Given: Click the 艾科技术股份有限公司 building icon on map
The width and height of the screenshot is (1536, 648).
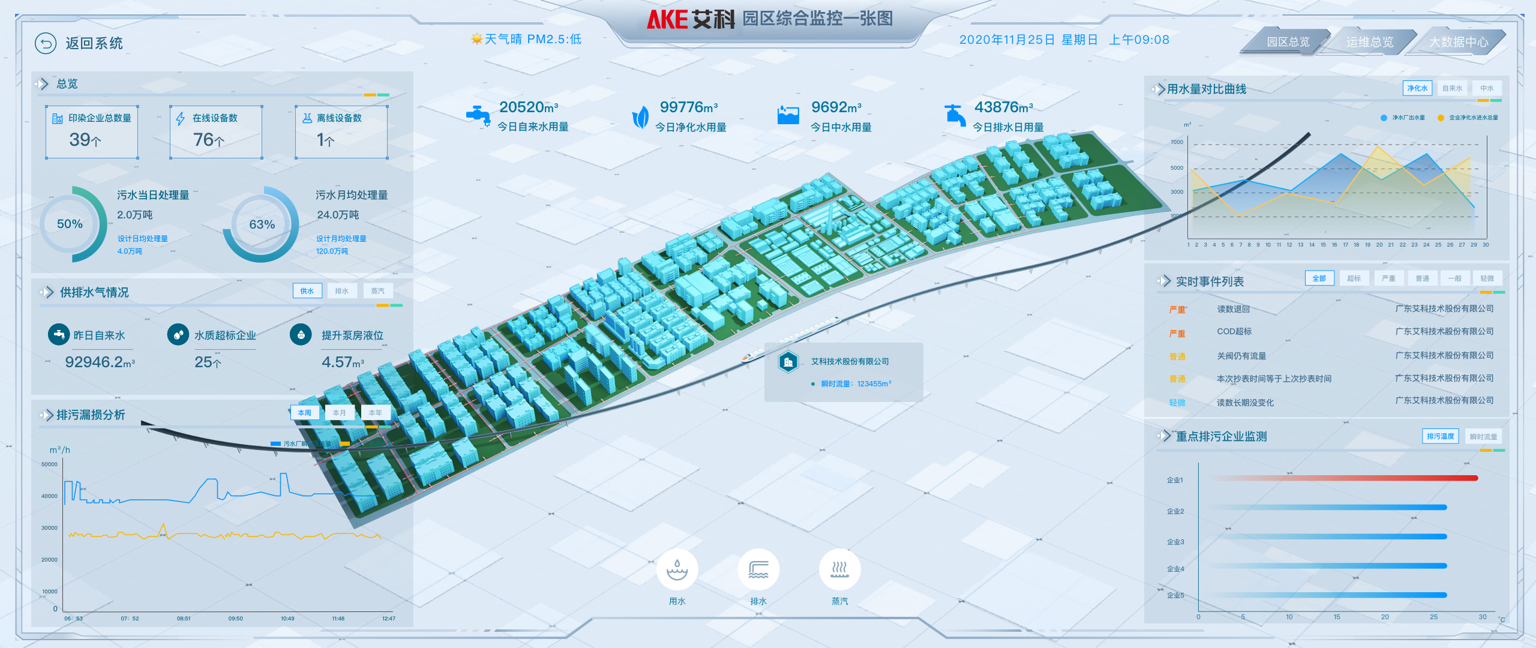Looking at the screenshot, I should pos(788,361).
